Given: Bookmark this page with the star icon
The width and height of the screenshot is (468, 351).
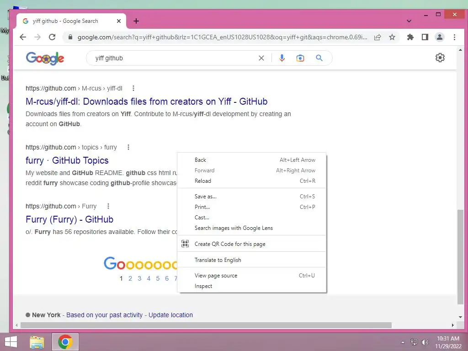Looking at the screenshot, I should tap(392, 37).
